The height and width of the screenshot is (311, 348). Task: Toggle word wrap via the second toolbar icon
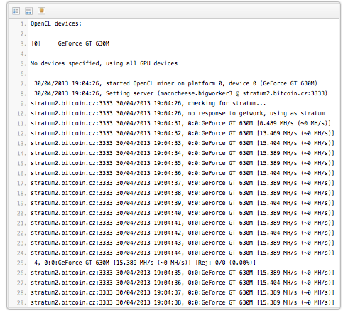[28, 11]
